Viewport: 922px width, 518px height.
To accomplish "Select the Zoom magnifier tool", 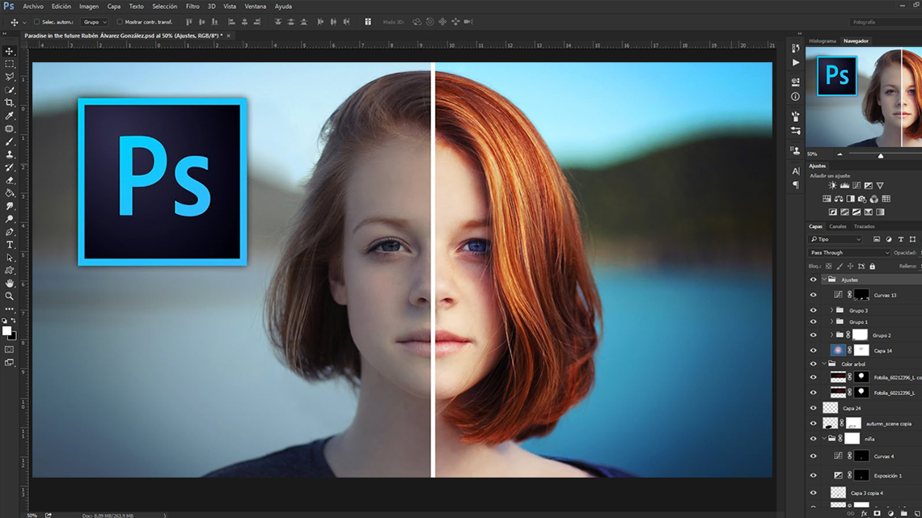I will tap(10, 296).
